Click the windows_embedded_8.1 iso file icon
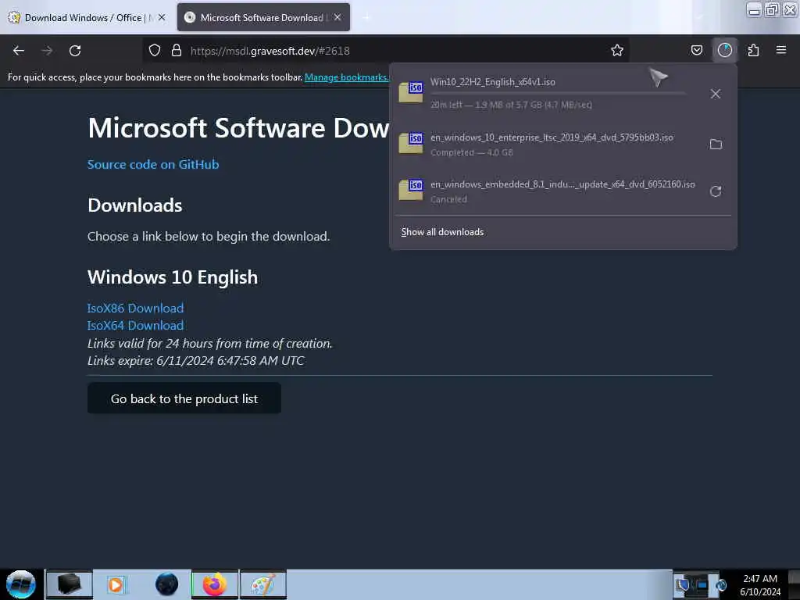This screenshot has height=600, width=800. pos(411,190)
